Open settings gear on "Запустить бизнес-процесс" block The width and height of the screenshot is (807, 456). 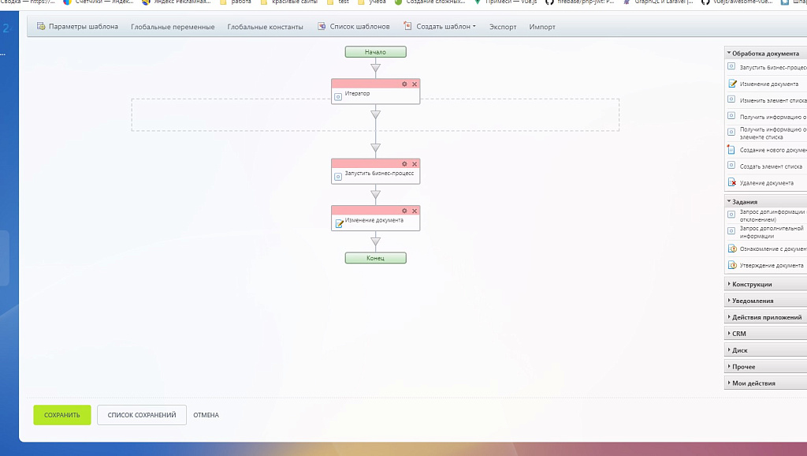404,162
